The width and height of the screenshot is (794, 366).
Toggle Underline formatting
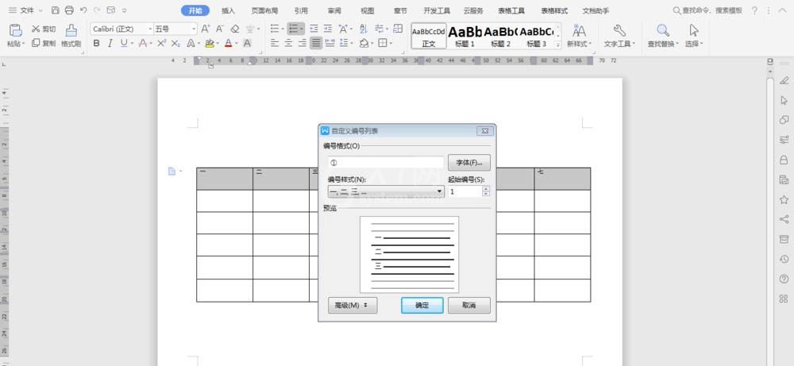coord(124,44)
